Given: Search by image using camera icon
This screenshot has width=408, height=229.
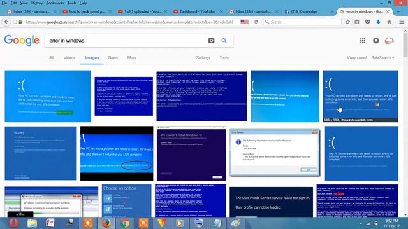Looking at the screenshot, I should [211, 41].
